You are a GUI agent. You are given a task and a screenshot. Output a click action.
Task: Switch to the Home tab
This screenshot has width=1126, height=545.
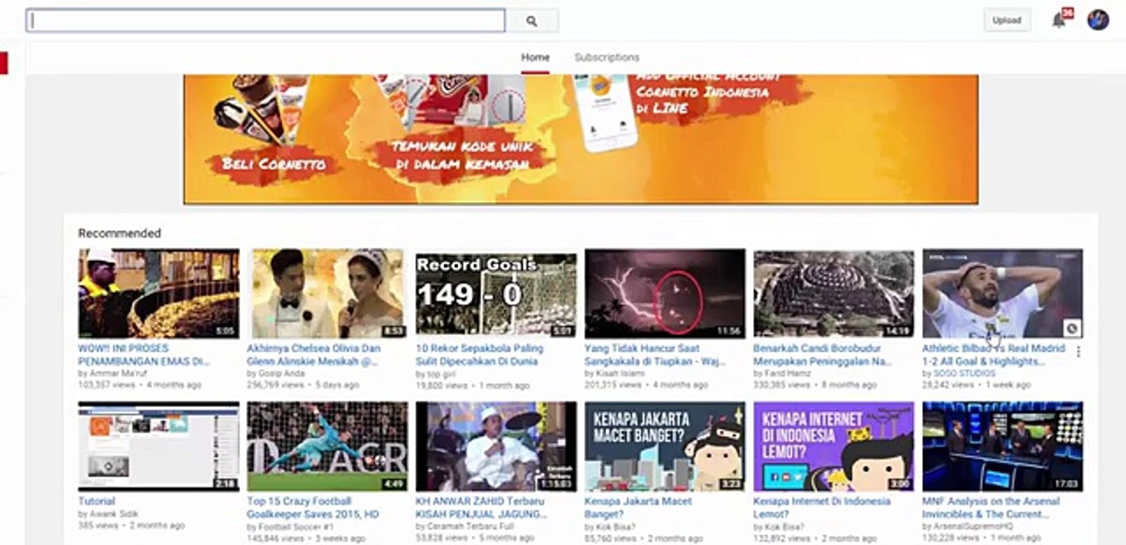pos(535,58)
